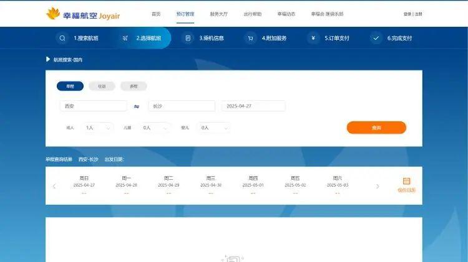This screenshot has width=468, height=262.
Task: Go to previous week of dates
Action: 54,186
